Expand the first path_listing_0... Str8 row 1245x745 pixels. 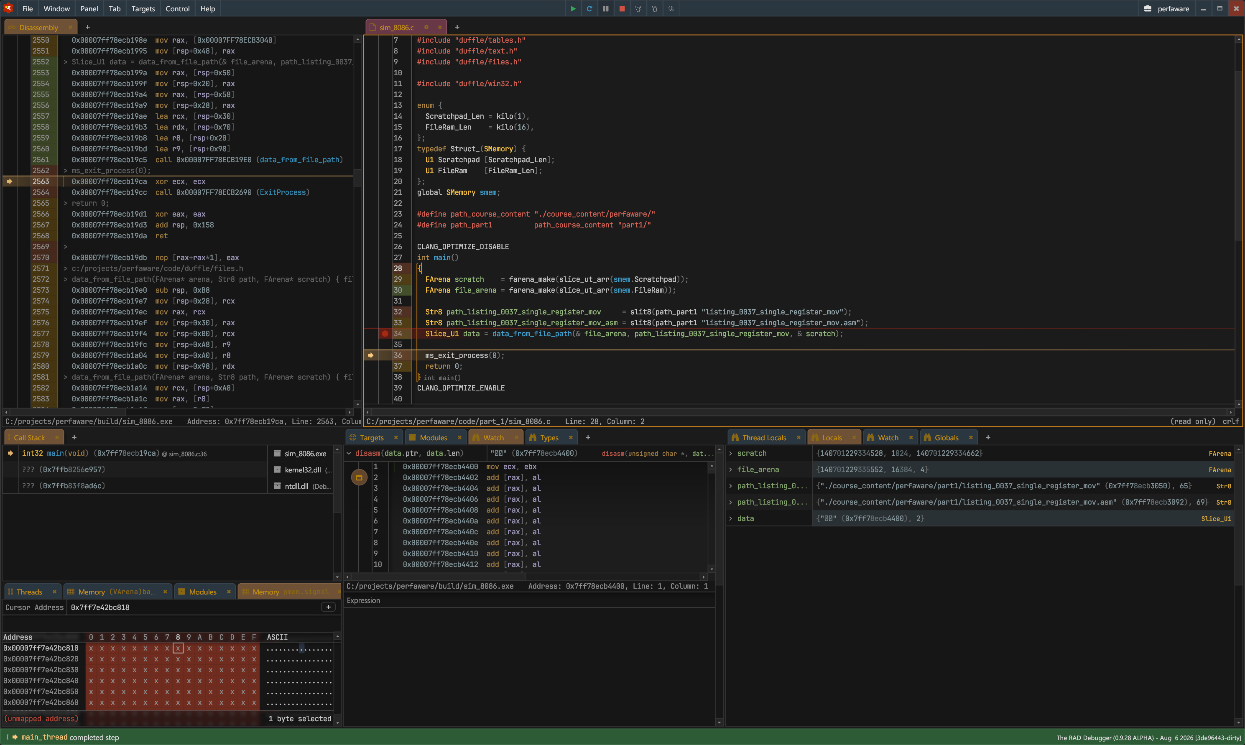(x=731, y=486)
